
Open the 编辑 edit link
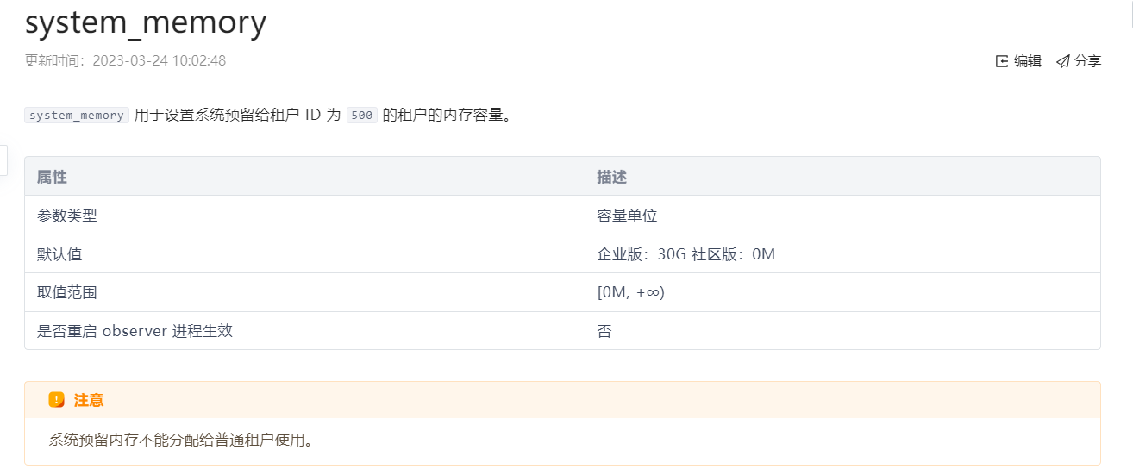tap(1018, 61)
